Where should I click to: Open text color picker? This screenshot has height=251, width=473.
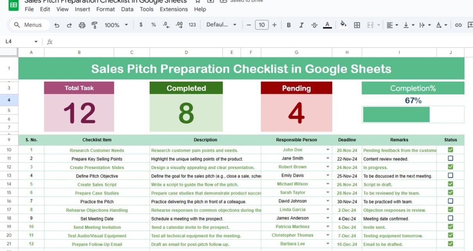click(x=328, y=25)
